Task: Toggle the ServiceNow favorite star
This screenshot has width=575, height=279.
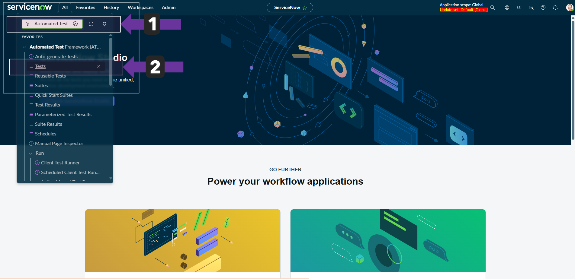Action: [305, 8]
